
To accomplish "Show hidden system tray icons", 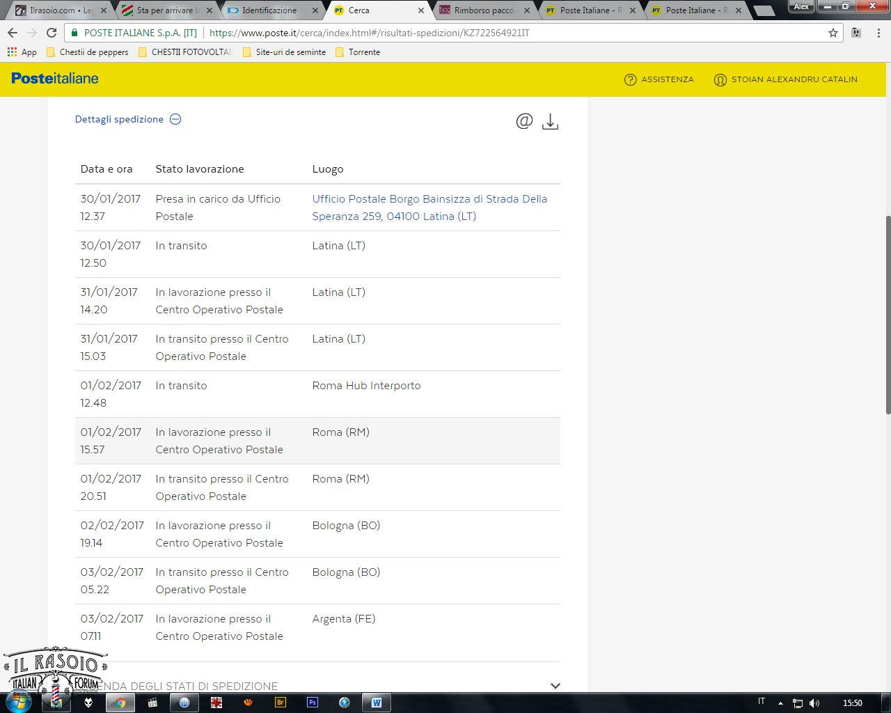I will click(780, 703).
